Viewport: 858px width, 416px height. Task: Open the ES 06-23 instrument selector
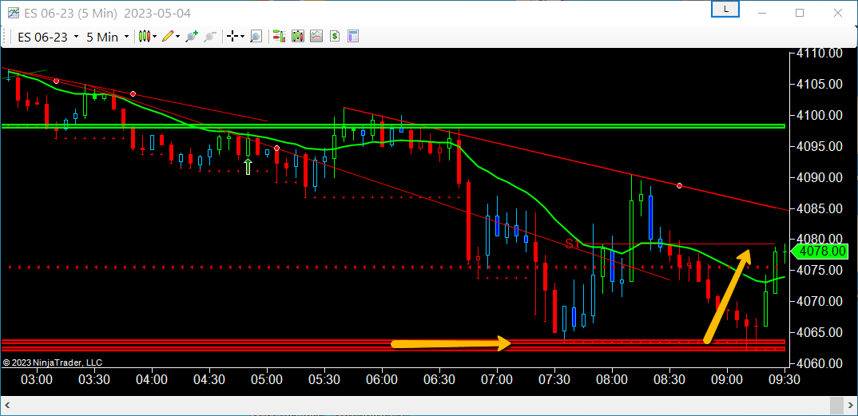coord(48,38)
